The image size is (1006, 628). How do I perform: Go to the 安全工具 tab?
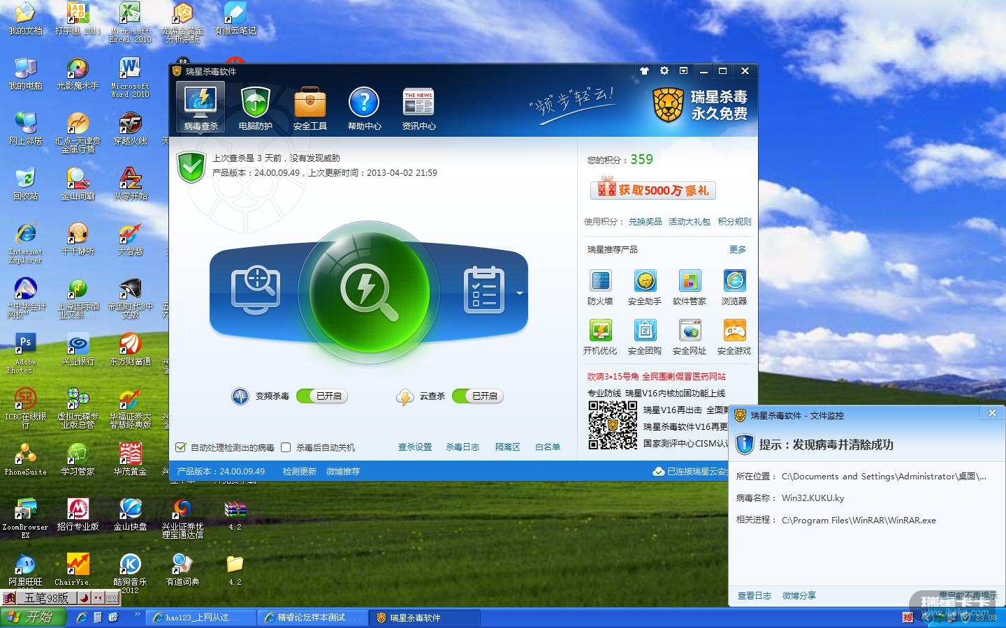click(309, 107)
